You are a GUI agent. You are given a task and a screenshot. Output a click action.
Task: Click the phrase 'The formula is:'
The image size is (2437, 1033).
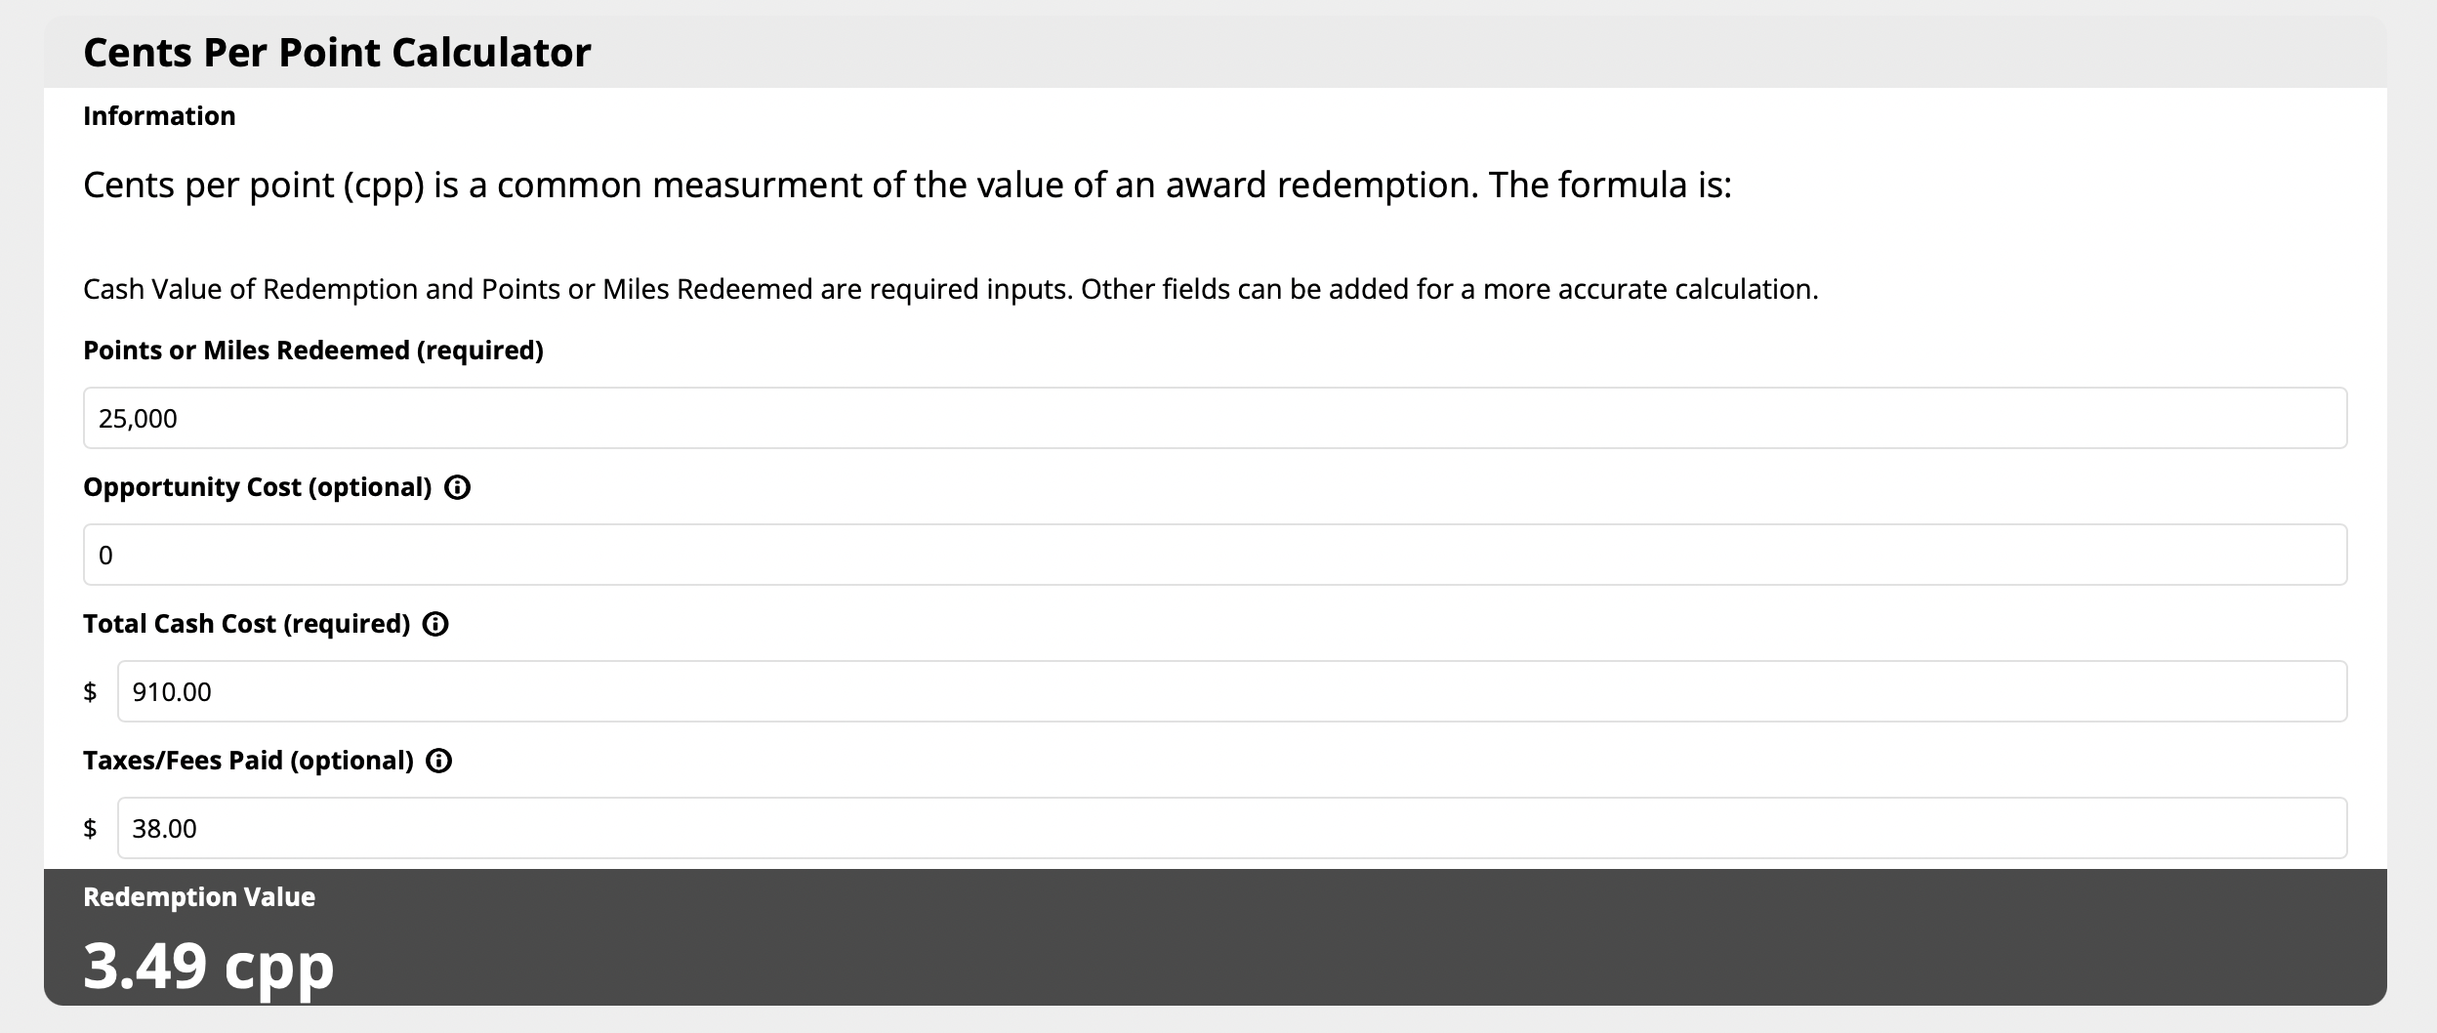[x=1609, y=185]
